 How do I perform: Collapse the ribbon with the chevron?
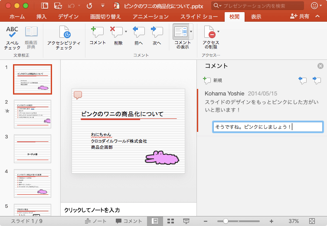click(x=317, y=16)
